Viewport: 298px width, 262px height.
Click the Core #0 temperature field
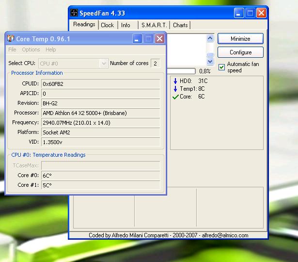(x=100, y=176)
